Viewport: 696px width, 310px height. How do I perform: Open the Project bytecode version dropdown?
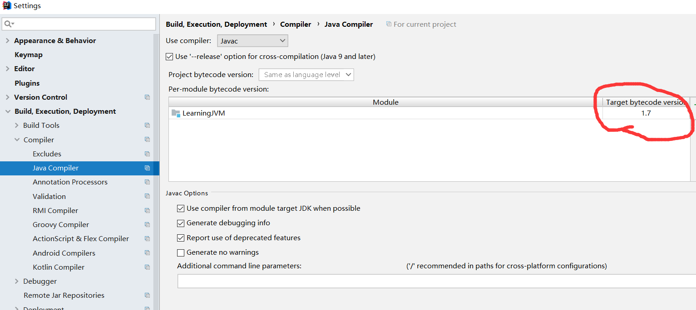click(306, 75)
